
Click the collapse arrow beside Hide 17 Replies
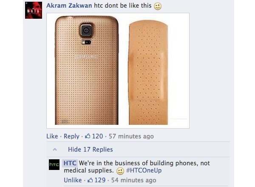[55, 150]
